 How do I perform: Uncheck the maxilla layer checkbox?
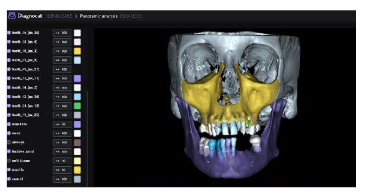[x=9, y=170]
